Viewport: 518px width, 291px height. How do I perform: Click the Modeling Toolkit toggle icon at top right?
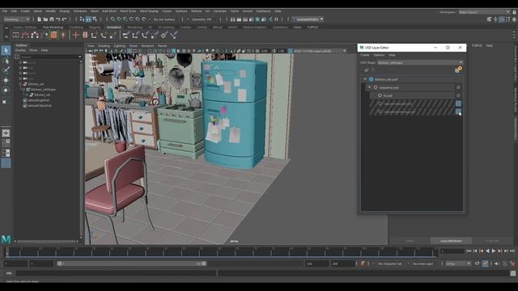[489, 19]
